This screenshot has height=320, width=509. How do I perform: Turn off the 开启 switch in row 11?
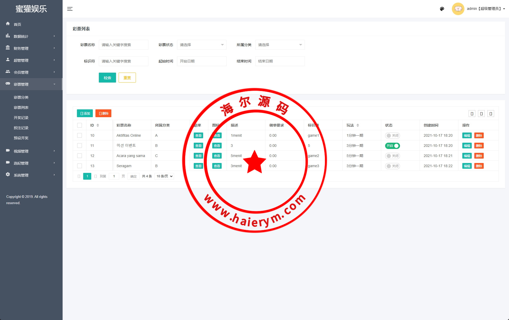pos(392,146)
